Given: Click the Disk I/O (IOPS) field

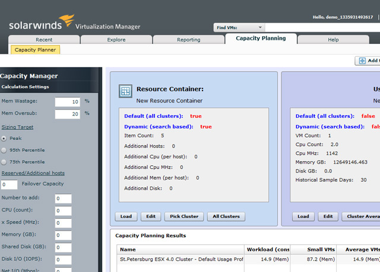Looking at the screenshot, I should (64, 260).
